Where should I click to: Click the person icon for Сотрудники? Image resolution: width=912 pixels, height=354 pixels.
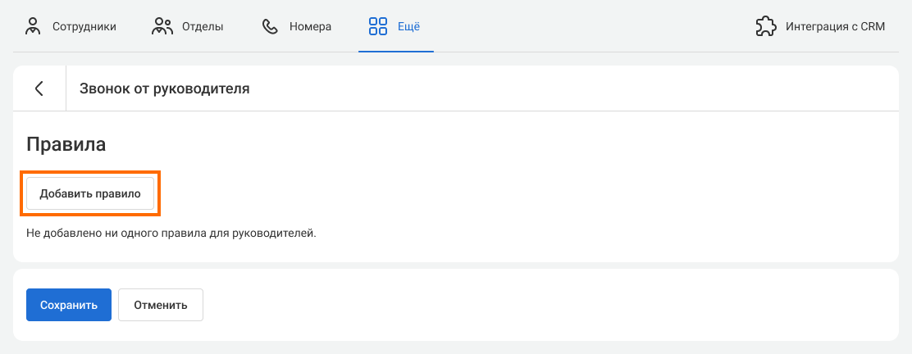(x=33, y=26)
